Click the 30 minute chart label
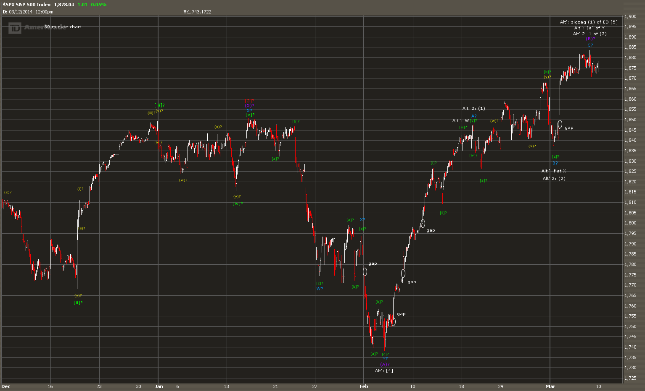Image resolution: width=645 pixels, height=391 pixels. pyautogui.click(x=63, y=26)
